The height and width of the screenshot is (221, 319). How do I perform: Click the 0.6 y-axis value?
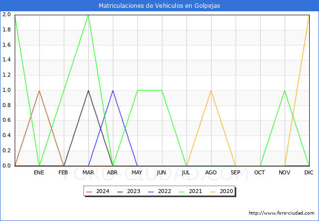point(6,120)
